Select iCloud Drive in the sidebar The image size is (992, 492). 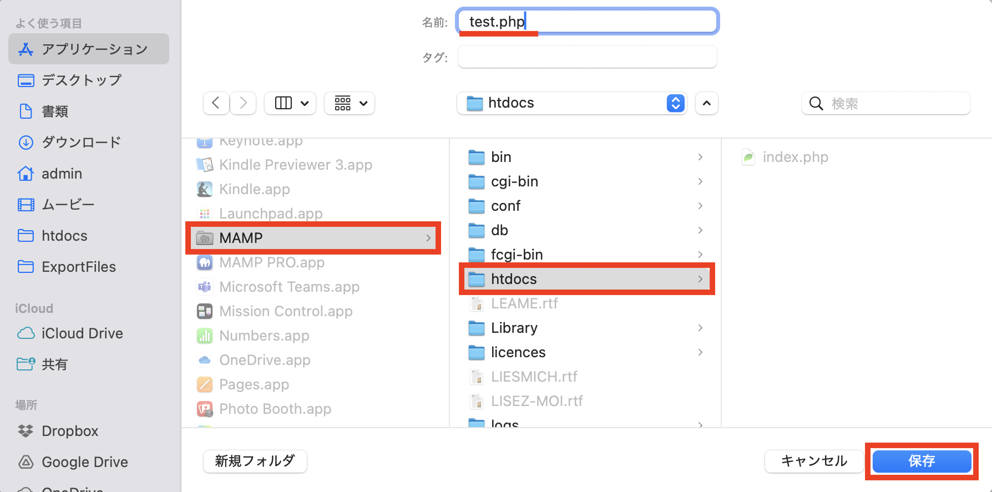pos(89,333)
